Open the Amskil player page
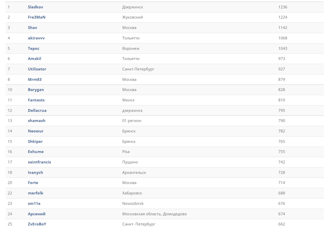The width and height of the screenshot is (324, 229). (x=34, y=59)
